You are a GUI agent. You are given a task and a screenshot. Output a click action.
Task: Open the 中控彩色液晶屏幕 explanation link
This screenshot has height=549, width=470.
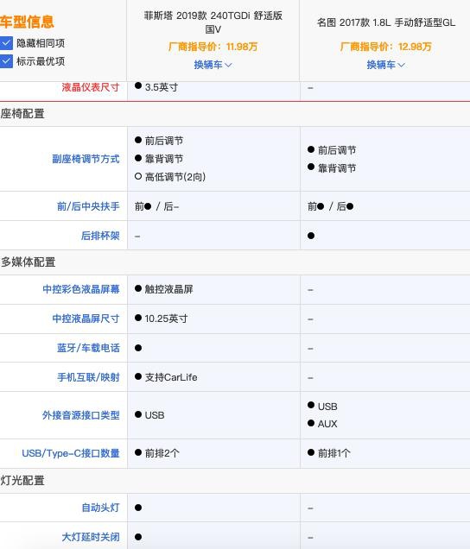tap(81, 289)
